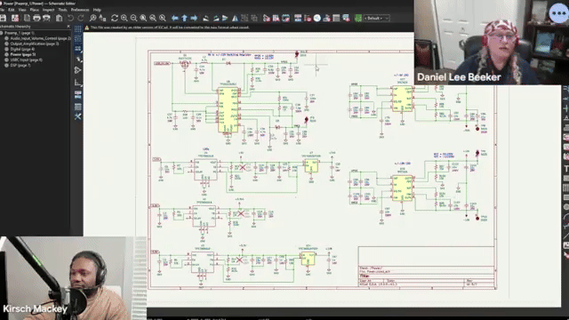Redo the last undone edit
Image resolution: width=569 pixels, height=320 pixels.
click(81, 18)
